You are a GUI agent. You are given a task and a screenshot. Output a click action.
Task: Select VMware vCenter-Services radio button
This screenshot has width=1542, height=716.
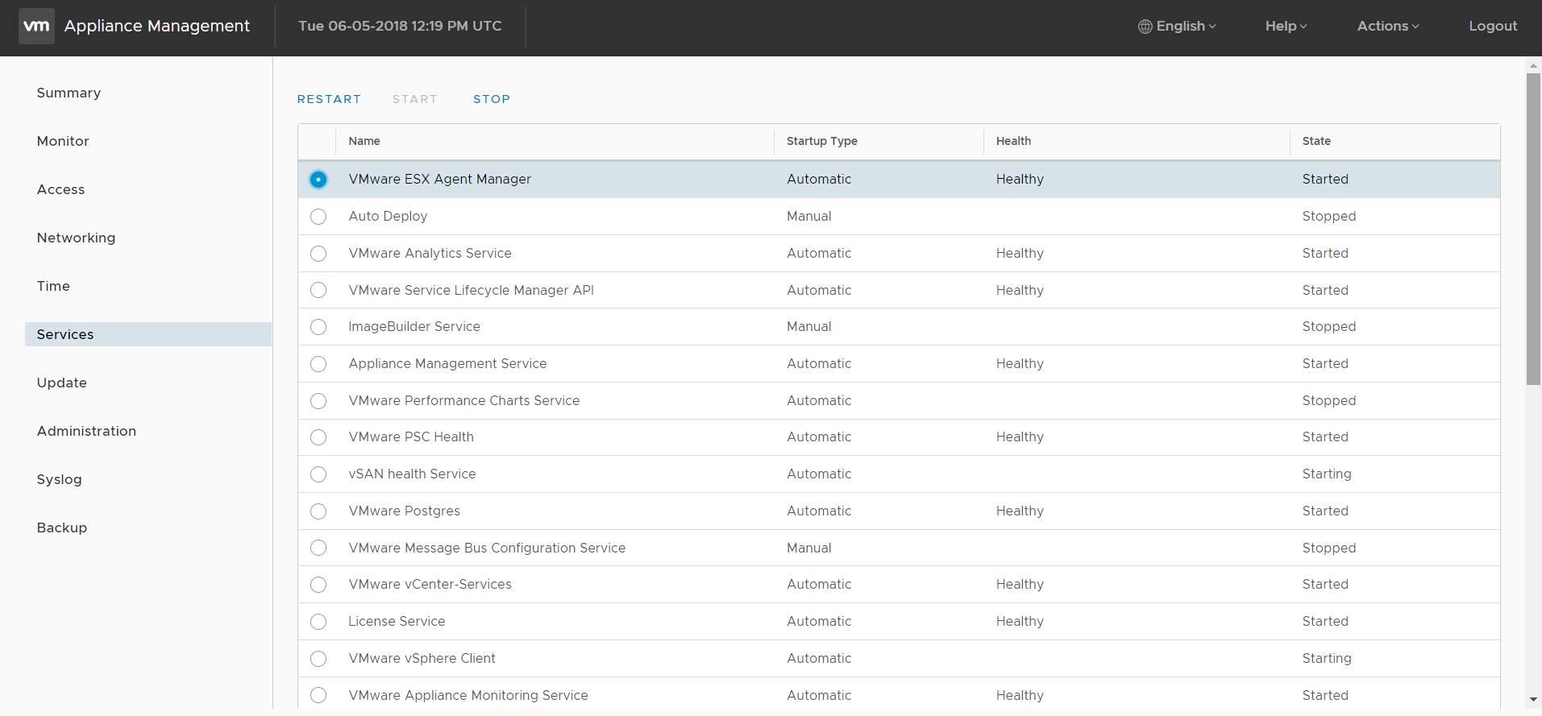(318, 585)
